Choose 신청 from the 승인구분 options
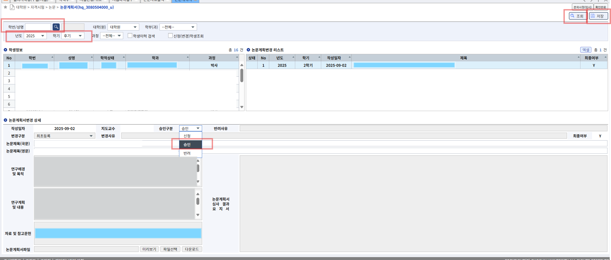Image resolution: width=611 pixels, height=260 pixels. (187, 136)
